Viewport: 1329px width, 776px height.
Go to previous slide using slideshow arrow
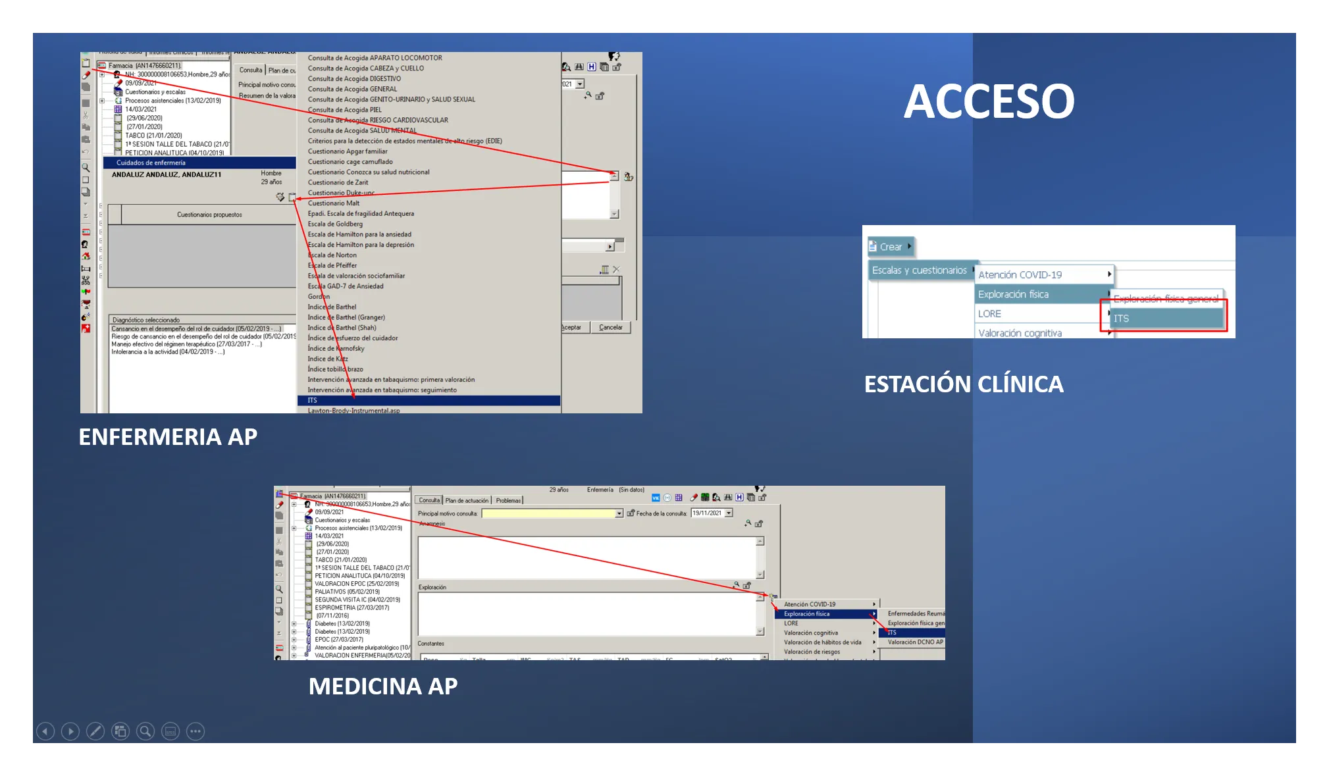point(45,731)
